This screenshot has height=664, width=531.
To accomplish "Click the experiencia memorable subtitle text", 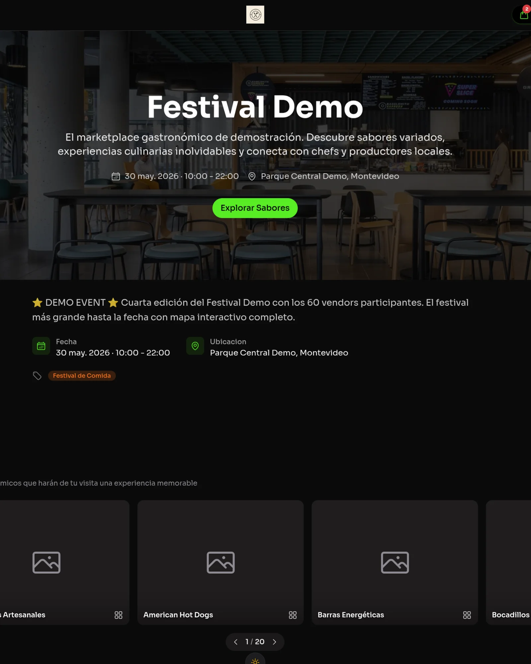I will [x=99, y=483].
